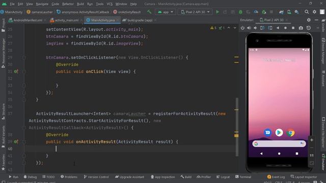The image size is (326, 183).
Task: Collapse onClick method fold marker
Action: (24, 72)
